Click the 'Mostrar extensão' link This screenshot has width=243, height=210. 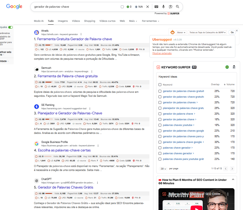pyautogui.click(x=162, y=53)
